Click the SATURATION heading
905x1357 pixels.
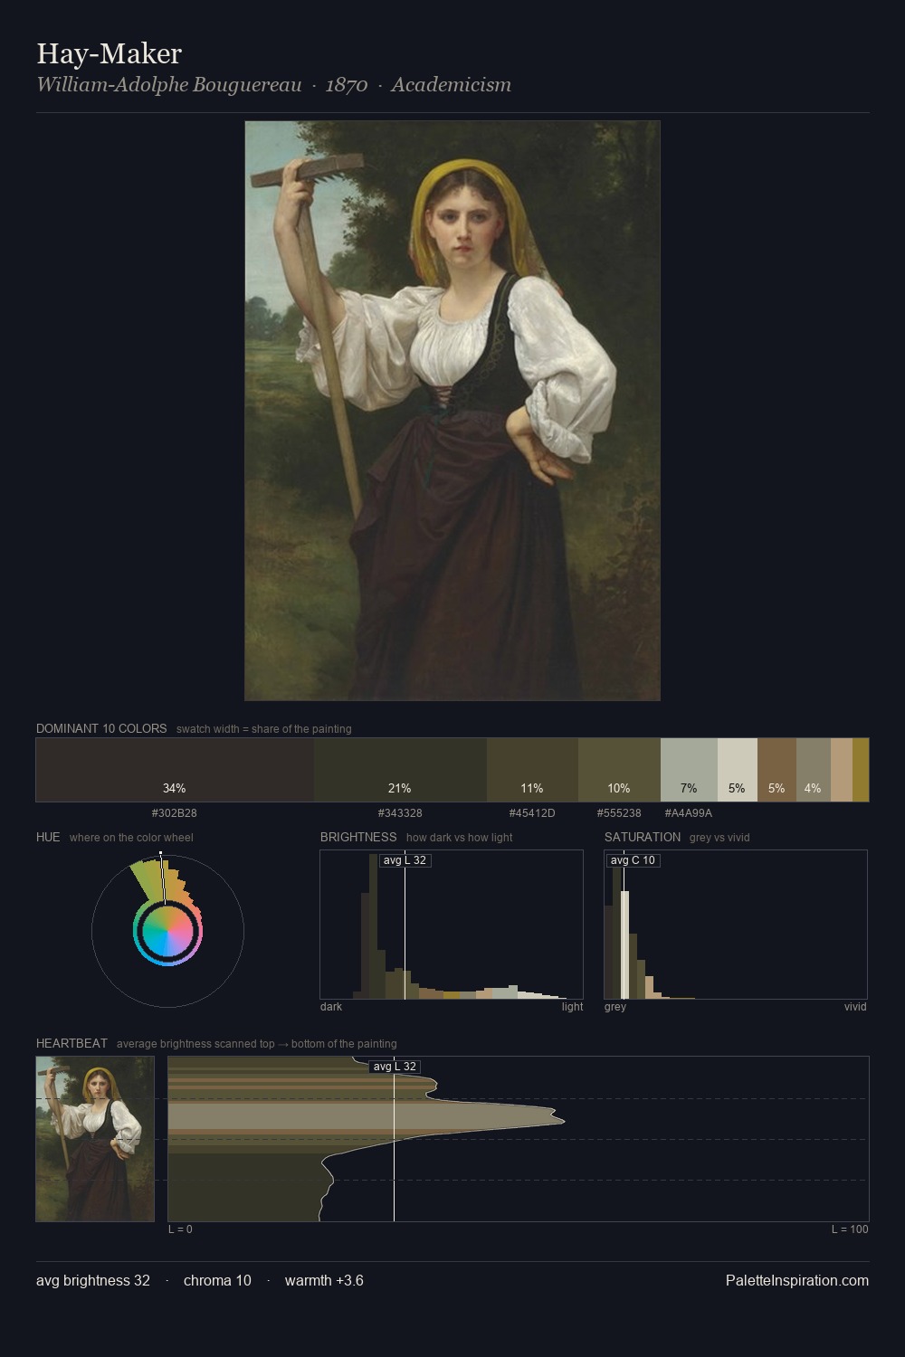coord(643,837)
